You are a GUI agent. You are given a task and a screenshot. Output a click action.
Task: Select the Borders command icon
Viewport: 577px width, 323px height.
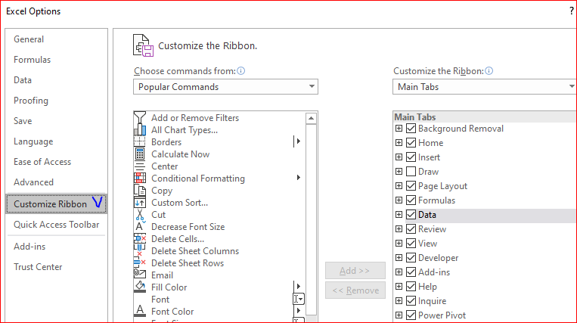139,142
